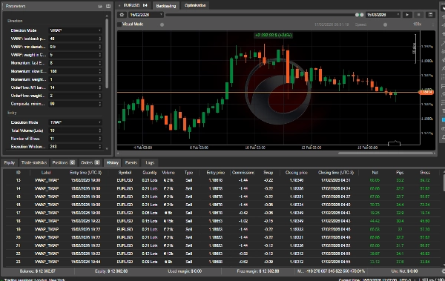Click the Visual Mode position slider handle
Viewport: 445px width, 281px height.
click(162, 24)
